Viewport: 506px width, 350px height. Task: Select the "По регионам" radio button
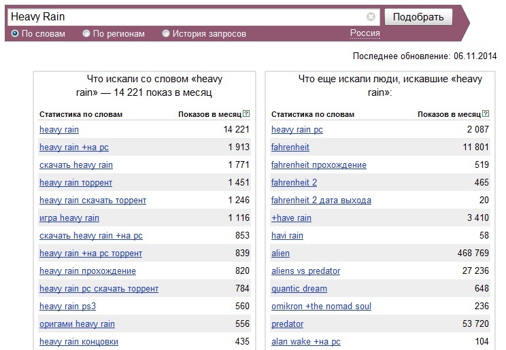click(86, 33)
